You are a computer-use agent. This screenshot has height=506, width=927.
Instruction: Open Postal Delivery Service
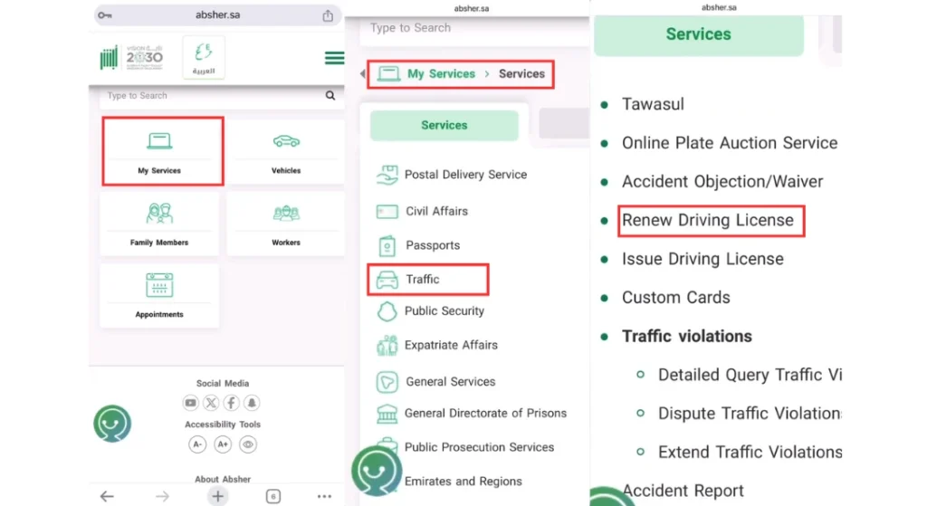point(452,175)
